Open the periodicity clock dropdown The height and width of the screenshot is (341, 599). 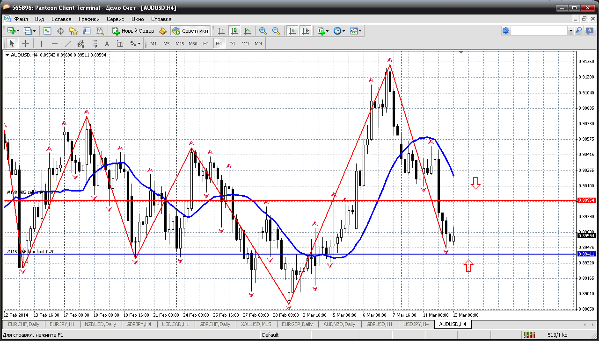[x=343, y=31]
